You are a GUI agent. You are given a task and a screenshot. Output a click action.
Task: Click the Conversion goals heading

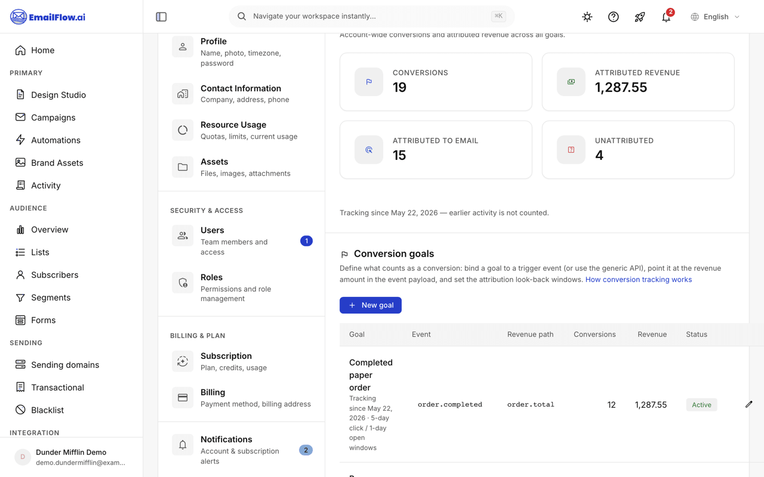click(x=394, y=253)
